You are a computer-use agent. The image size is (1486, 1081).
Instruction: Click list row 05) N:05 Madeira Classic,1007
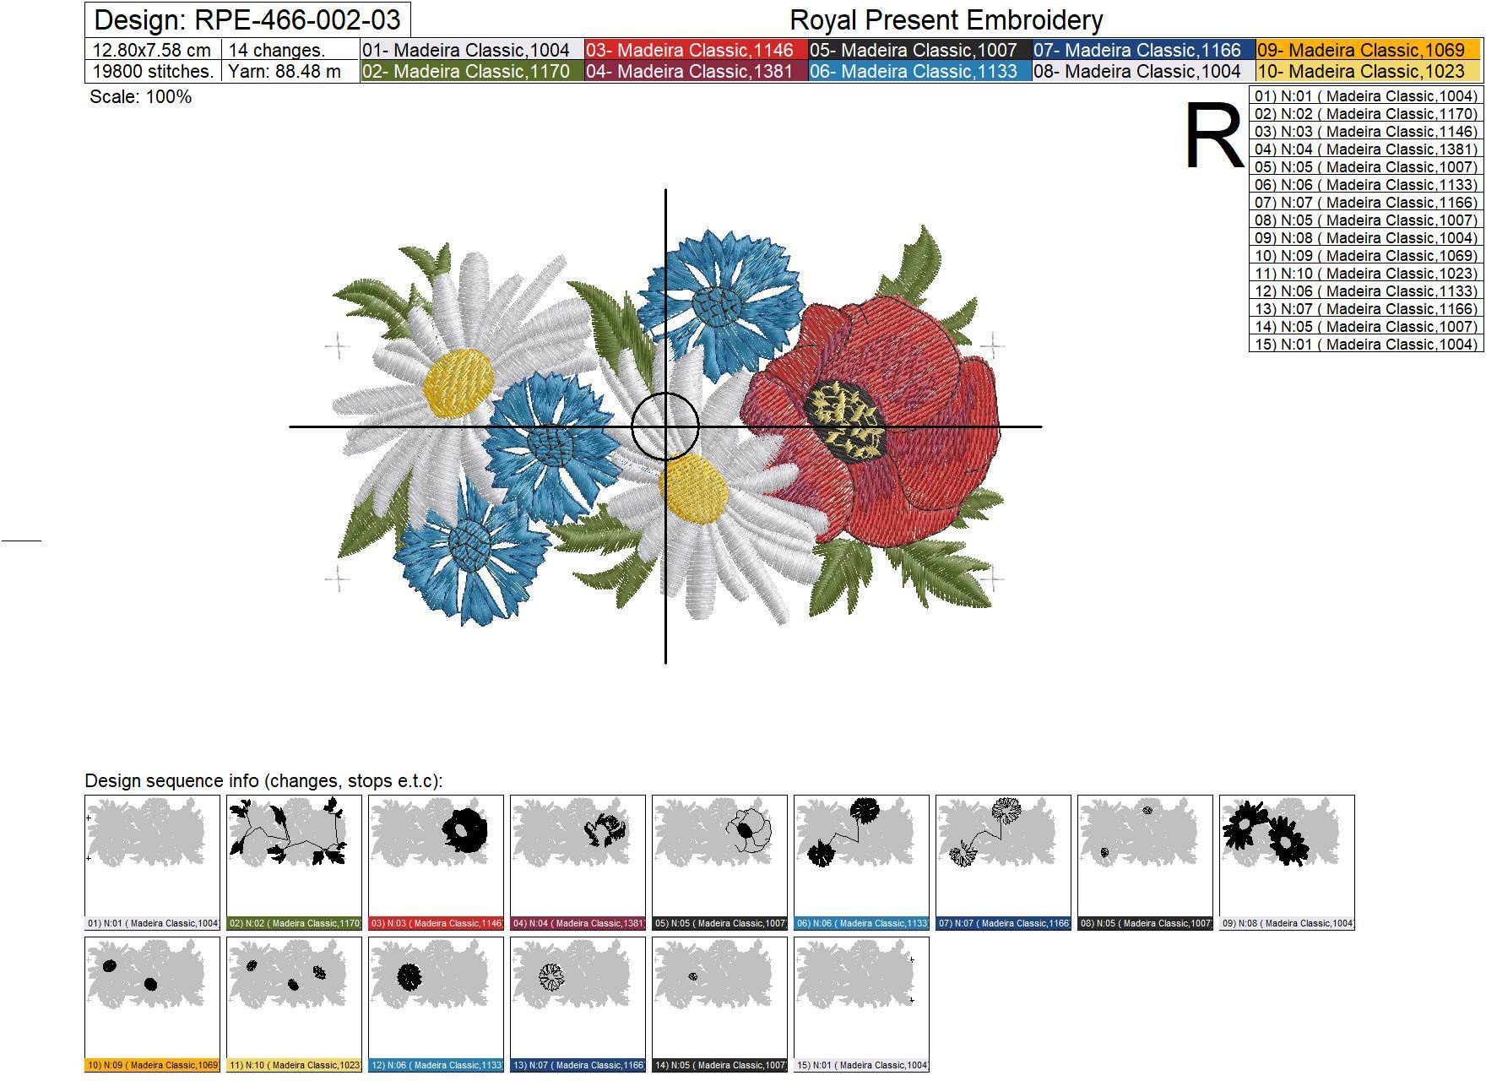(1366, 166)
